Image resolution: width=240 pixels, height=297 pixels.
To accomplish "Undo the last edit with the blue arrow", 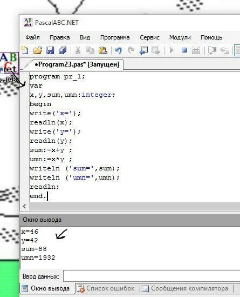I will pyautogui.click(x=119, y=50).
